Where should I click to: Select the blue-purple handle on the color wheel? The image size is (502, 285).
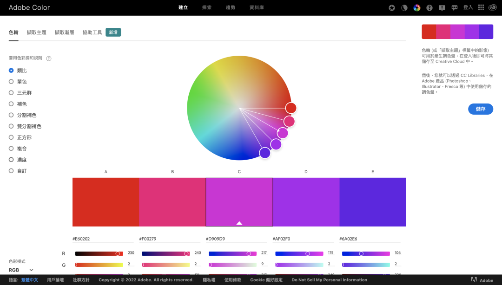click(265, 153)
